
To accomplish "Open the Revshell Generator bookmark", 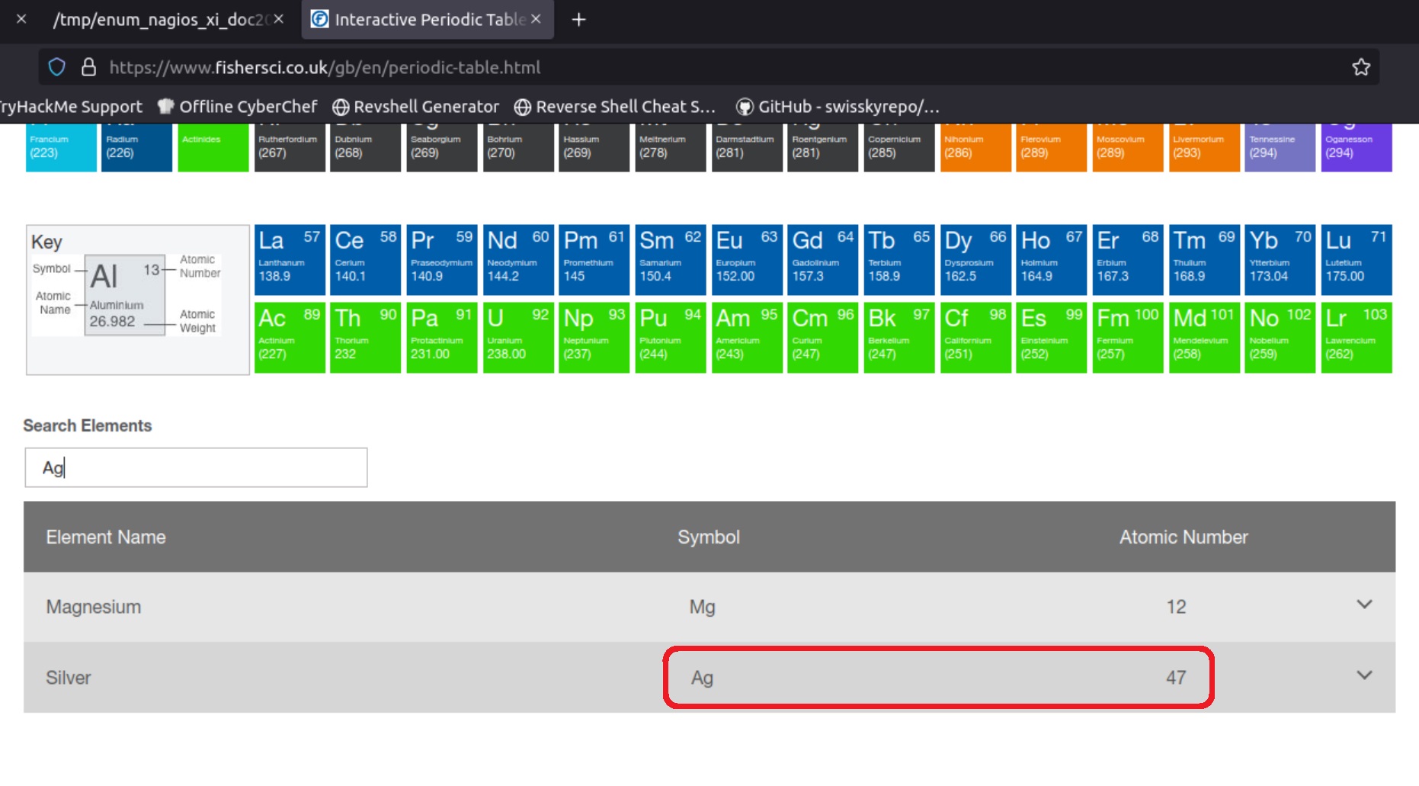I will pos(416,107).
